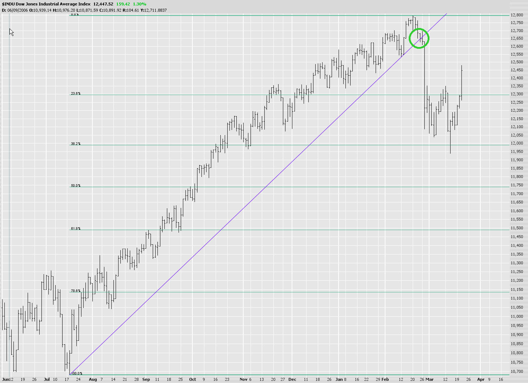The height and width of the screenshot is (383, 528).
Task: Select the purple diagonal trendline
Action: [258, 194]
